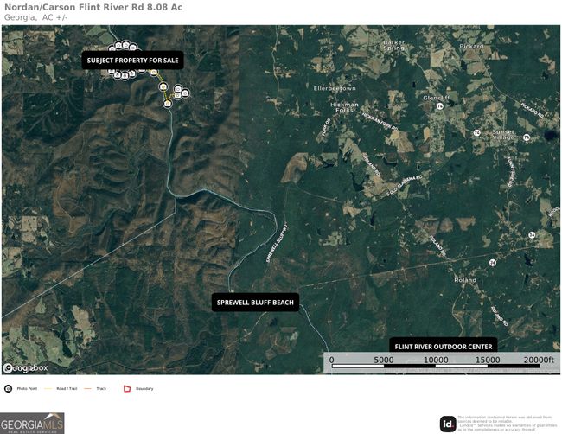Click the Ellerbeetown place name
The width and height of the screenshot is (562, 434).
tap(334, 88)
